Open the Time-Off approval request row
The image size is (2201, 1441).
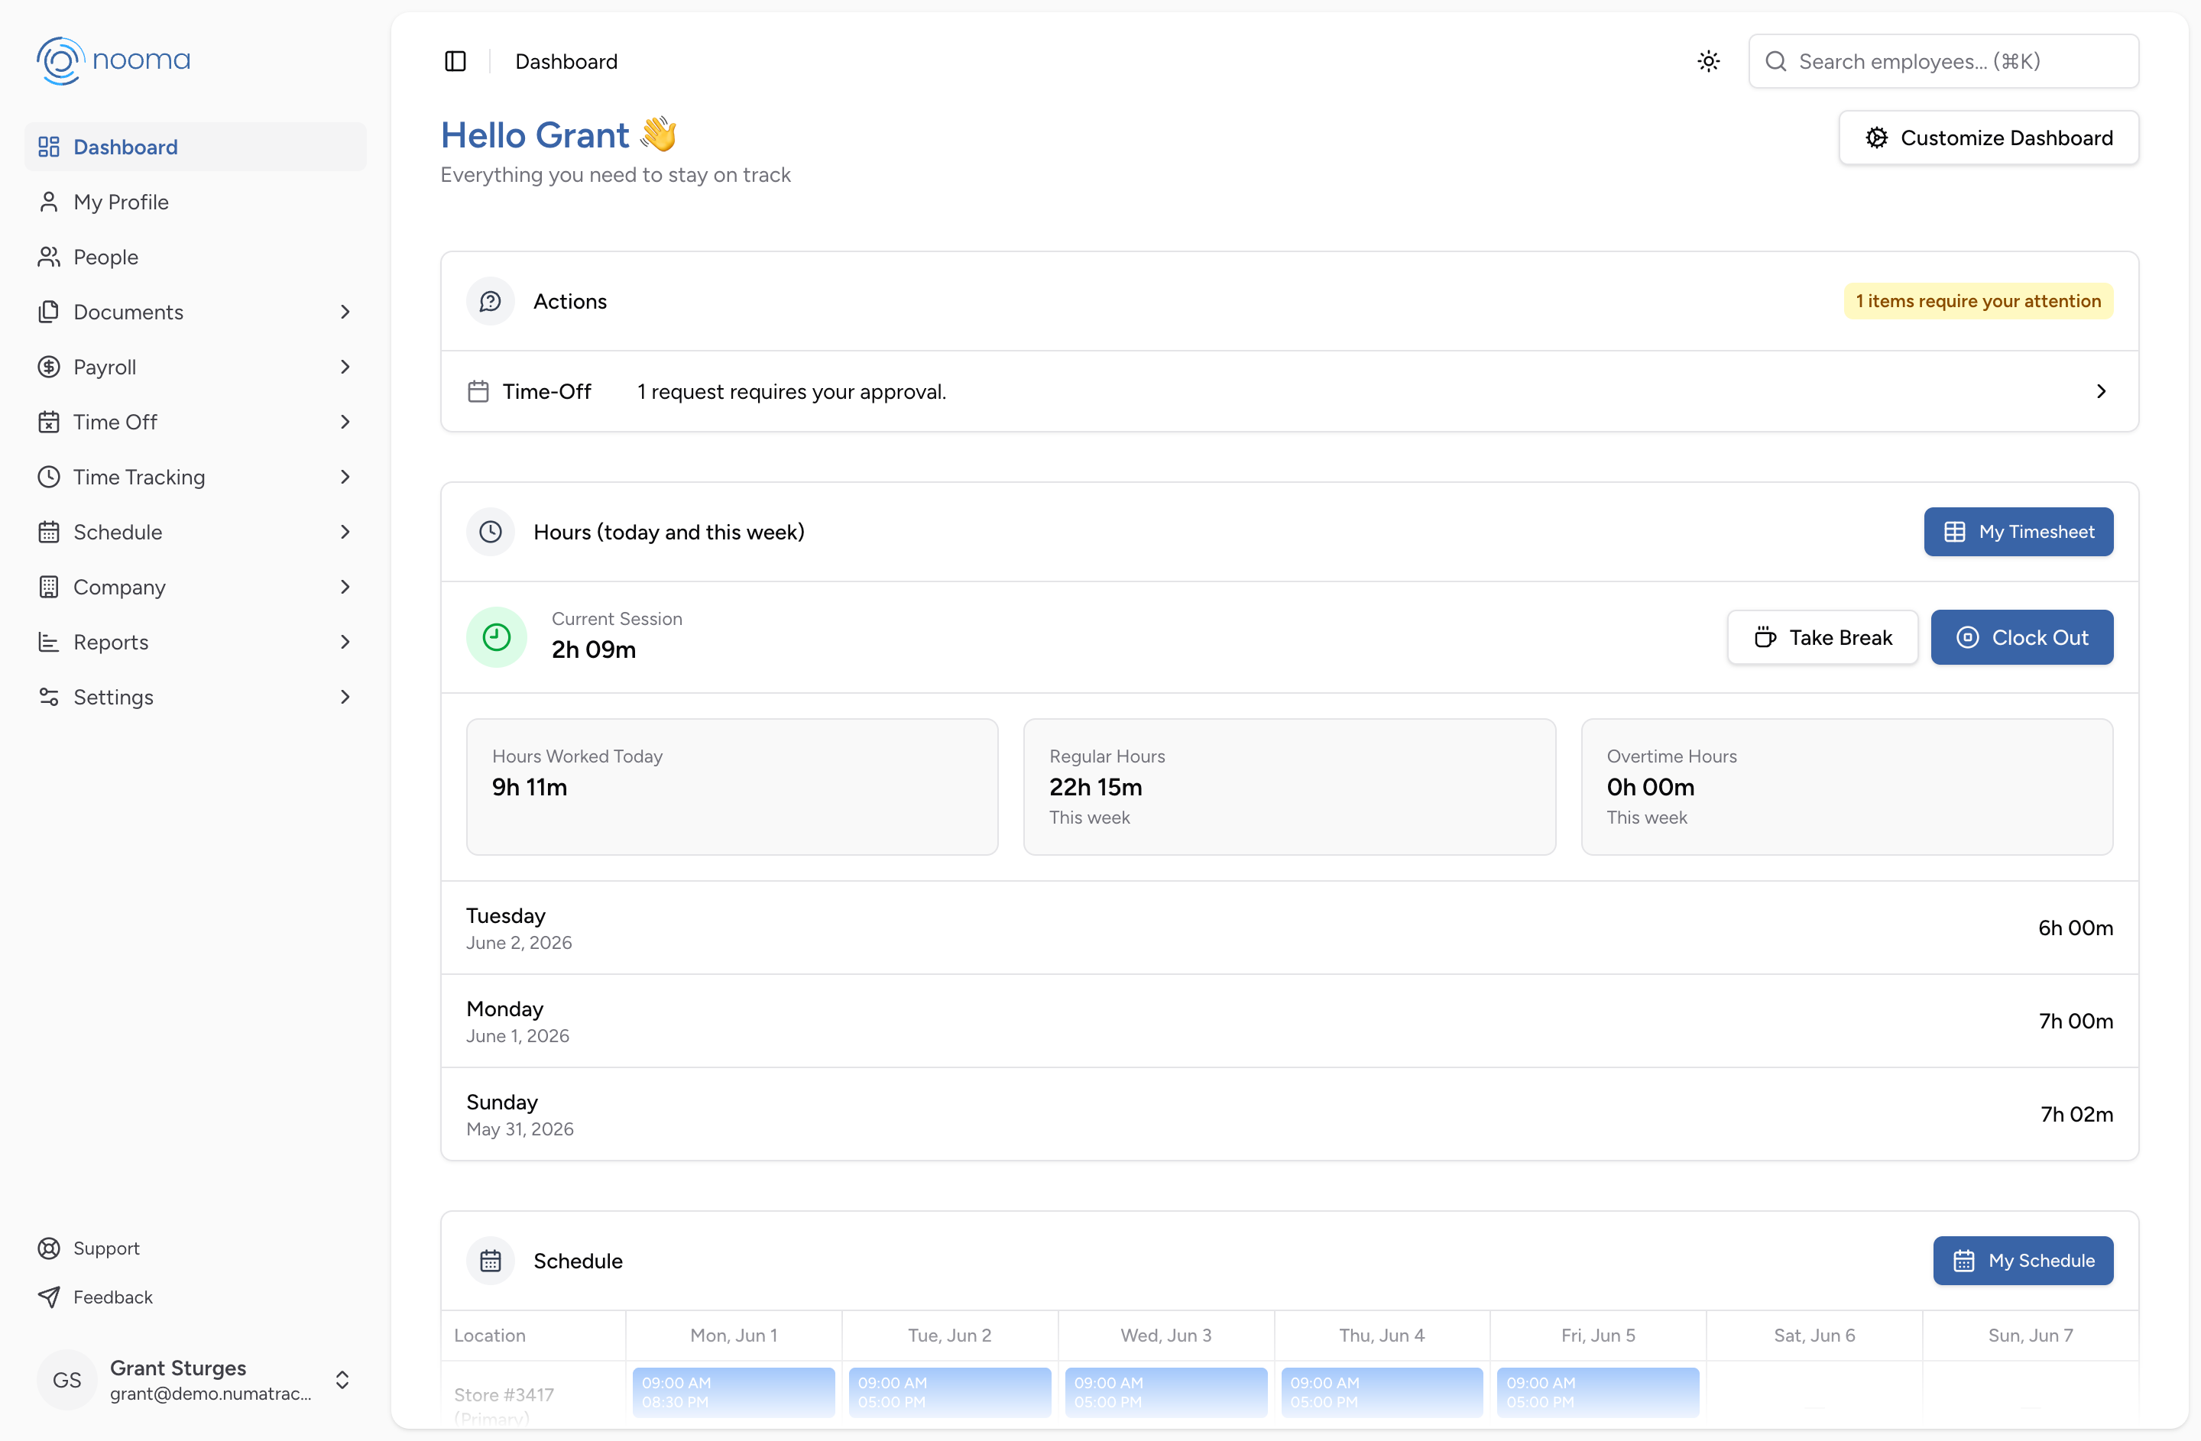(x=1289, y=391)
